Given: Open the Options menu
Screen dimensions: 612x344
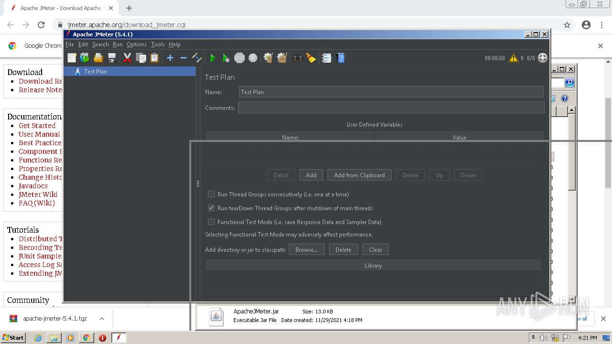Looking at the screenshot, I should [137, 44].
